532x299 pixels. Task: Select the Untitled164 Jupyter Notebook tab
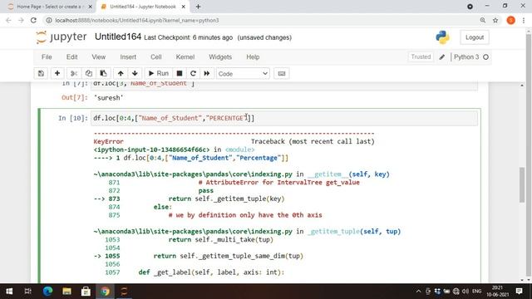(142, 7)
